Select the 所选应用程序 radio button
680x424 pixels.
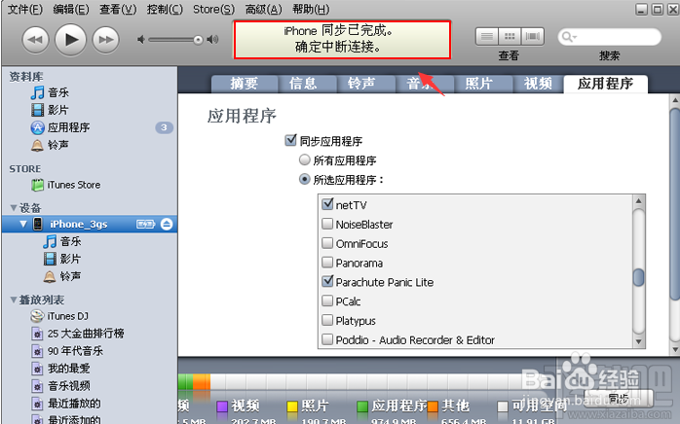(305, 179)
